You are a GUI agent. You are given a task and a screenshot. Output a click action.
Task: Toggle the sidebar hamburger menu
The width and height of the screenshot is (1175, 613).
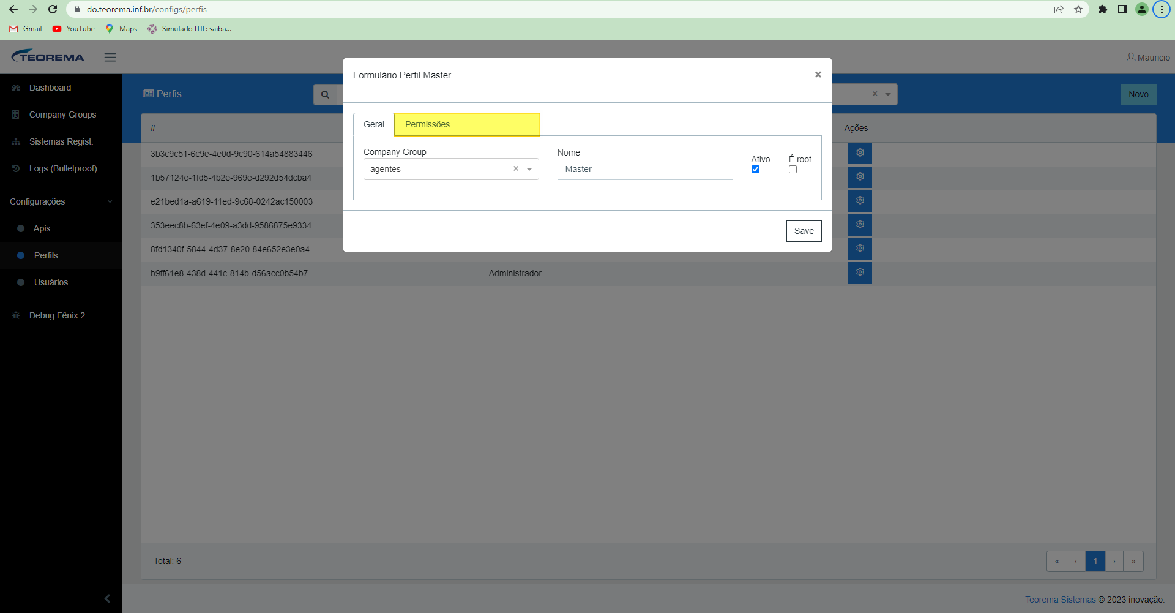click(110, 57)
